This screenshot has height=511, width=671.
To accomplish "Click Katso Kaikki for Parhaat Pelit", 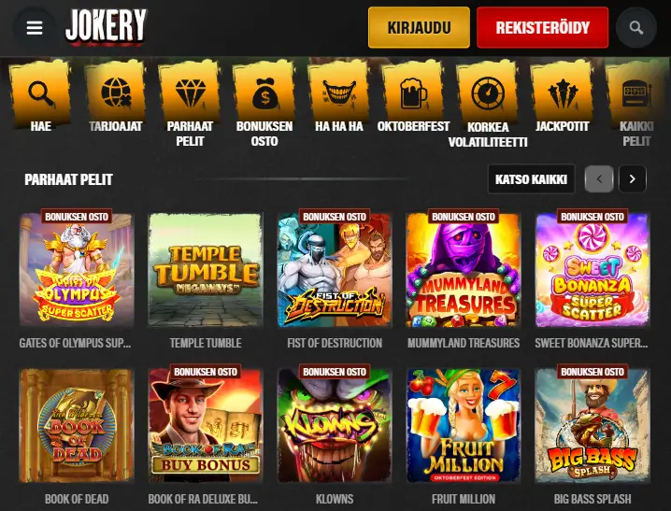I will click(531, 179).
